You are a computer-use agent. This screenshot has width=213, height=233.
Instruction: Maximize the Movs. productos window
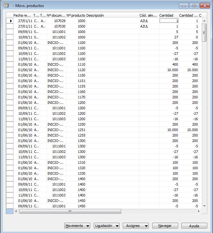194,6
